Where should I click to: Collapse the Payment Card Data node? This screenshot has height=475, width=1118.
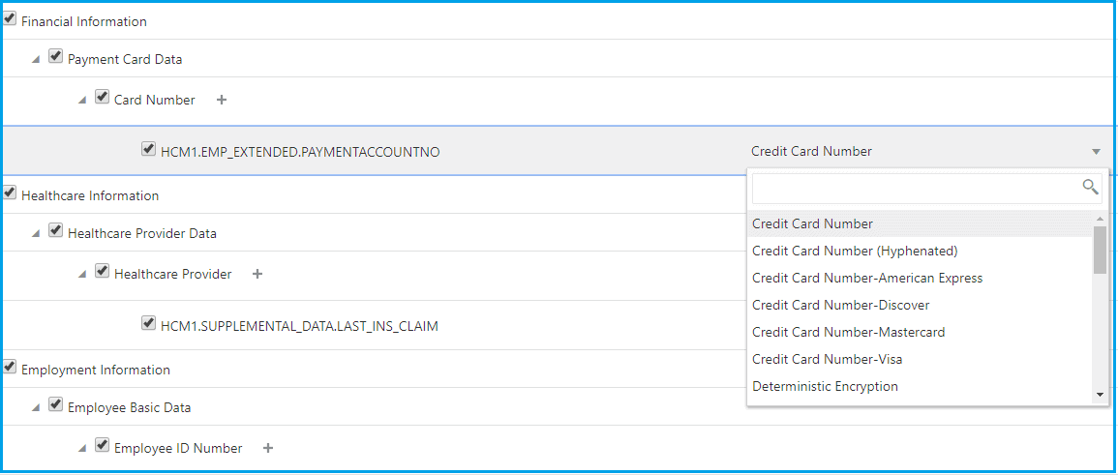click(x=36, y=59)
